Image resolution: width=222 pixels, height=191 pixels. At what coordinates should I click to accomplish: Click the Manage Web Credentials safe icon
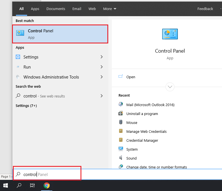(x=121, y=131)
